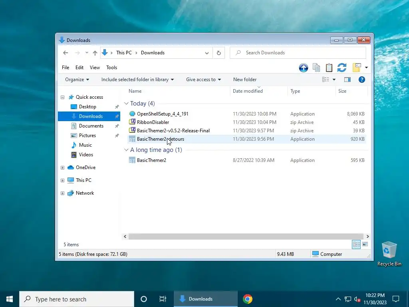Open the Help question mark button
Viewport: 409px width, 307px height.
click(361, 80)
